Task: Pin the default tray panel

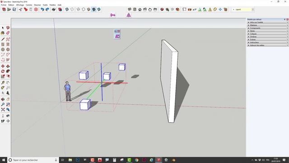Action: tap(285, 19)
